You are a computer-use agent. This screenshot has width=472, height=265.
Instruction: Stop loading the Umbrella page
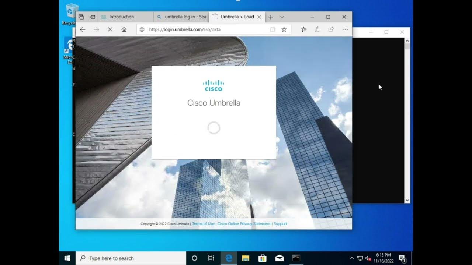click(x=110, y=29)
